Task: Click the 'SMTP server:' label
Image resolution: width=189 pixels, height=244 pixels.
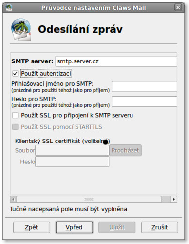Action: [x=32, y=61]
